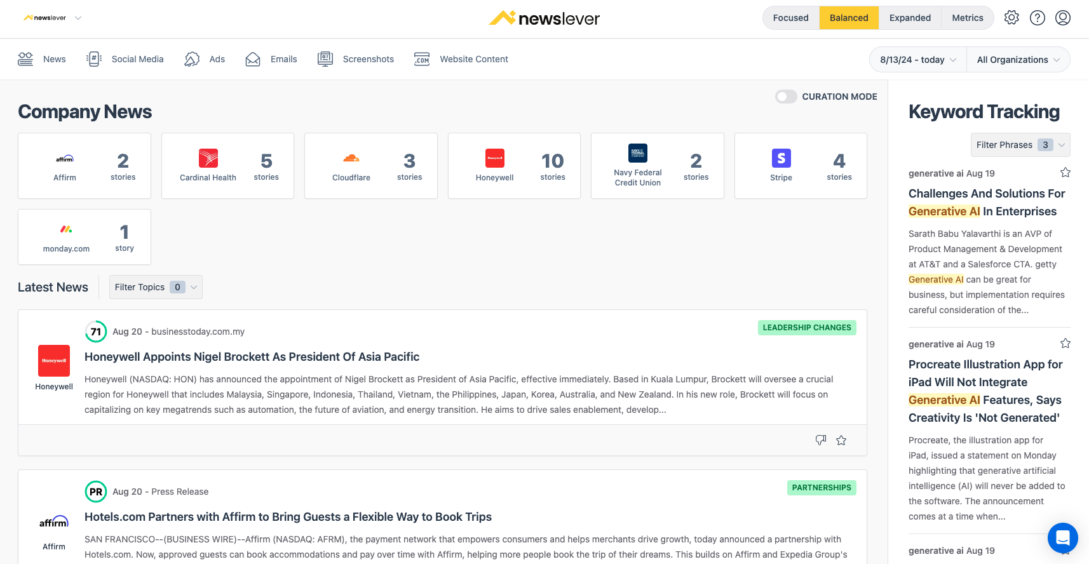Screen dimensions: 1089x564
Task: Click Honeywell logo beside Nigel Brockett story
Action: [x=54, y=361]
